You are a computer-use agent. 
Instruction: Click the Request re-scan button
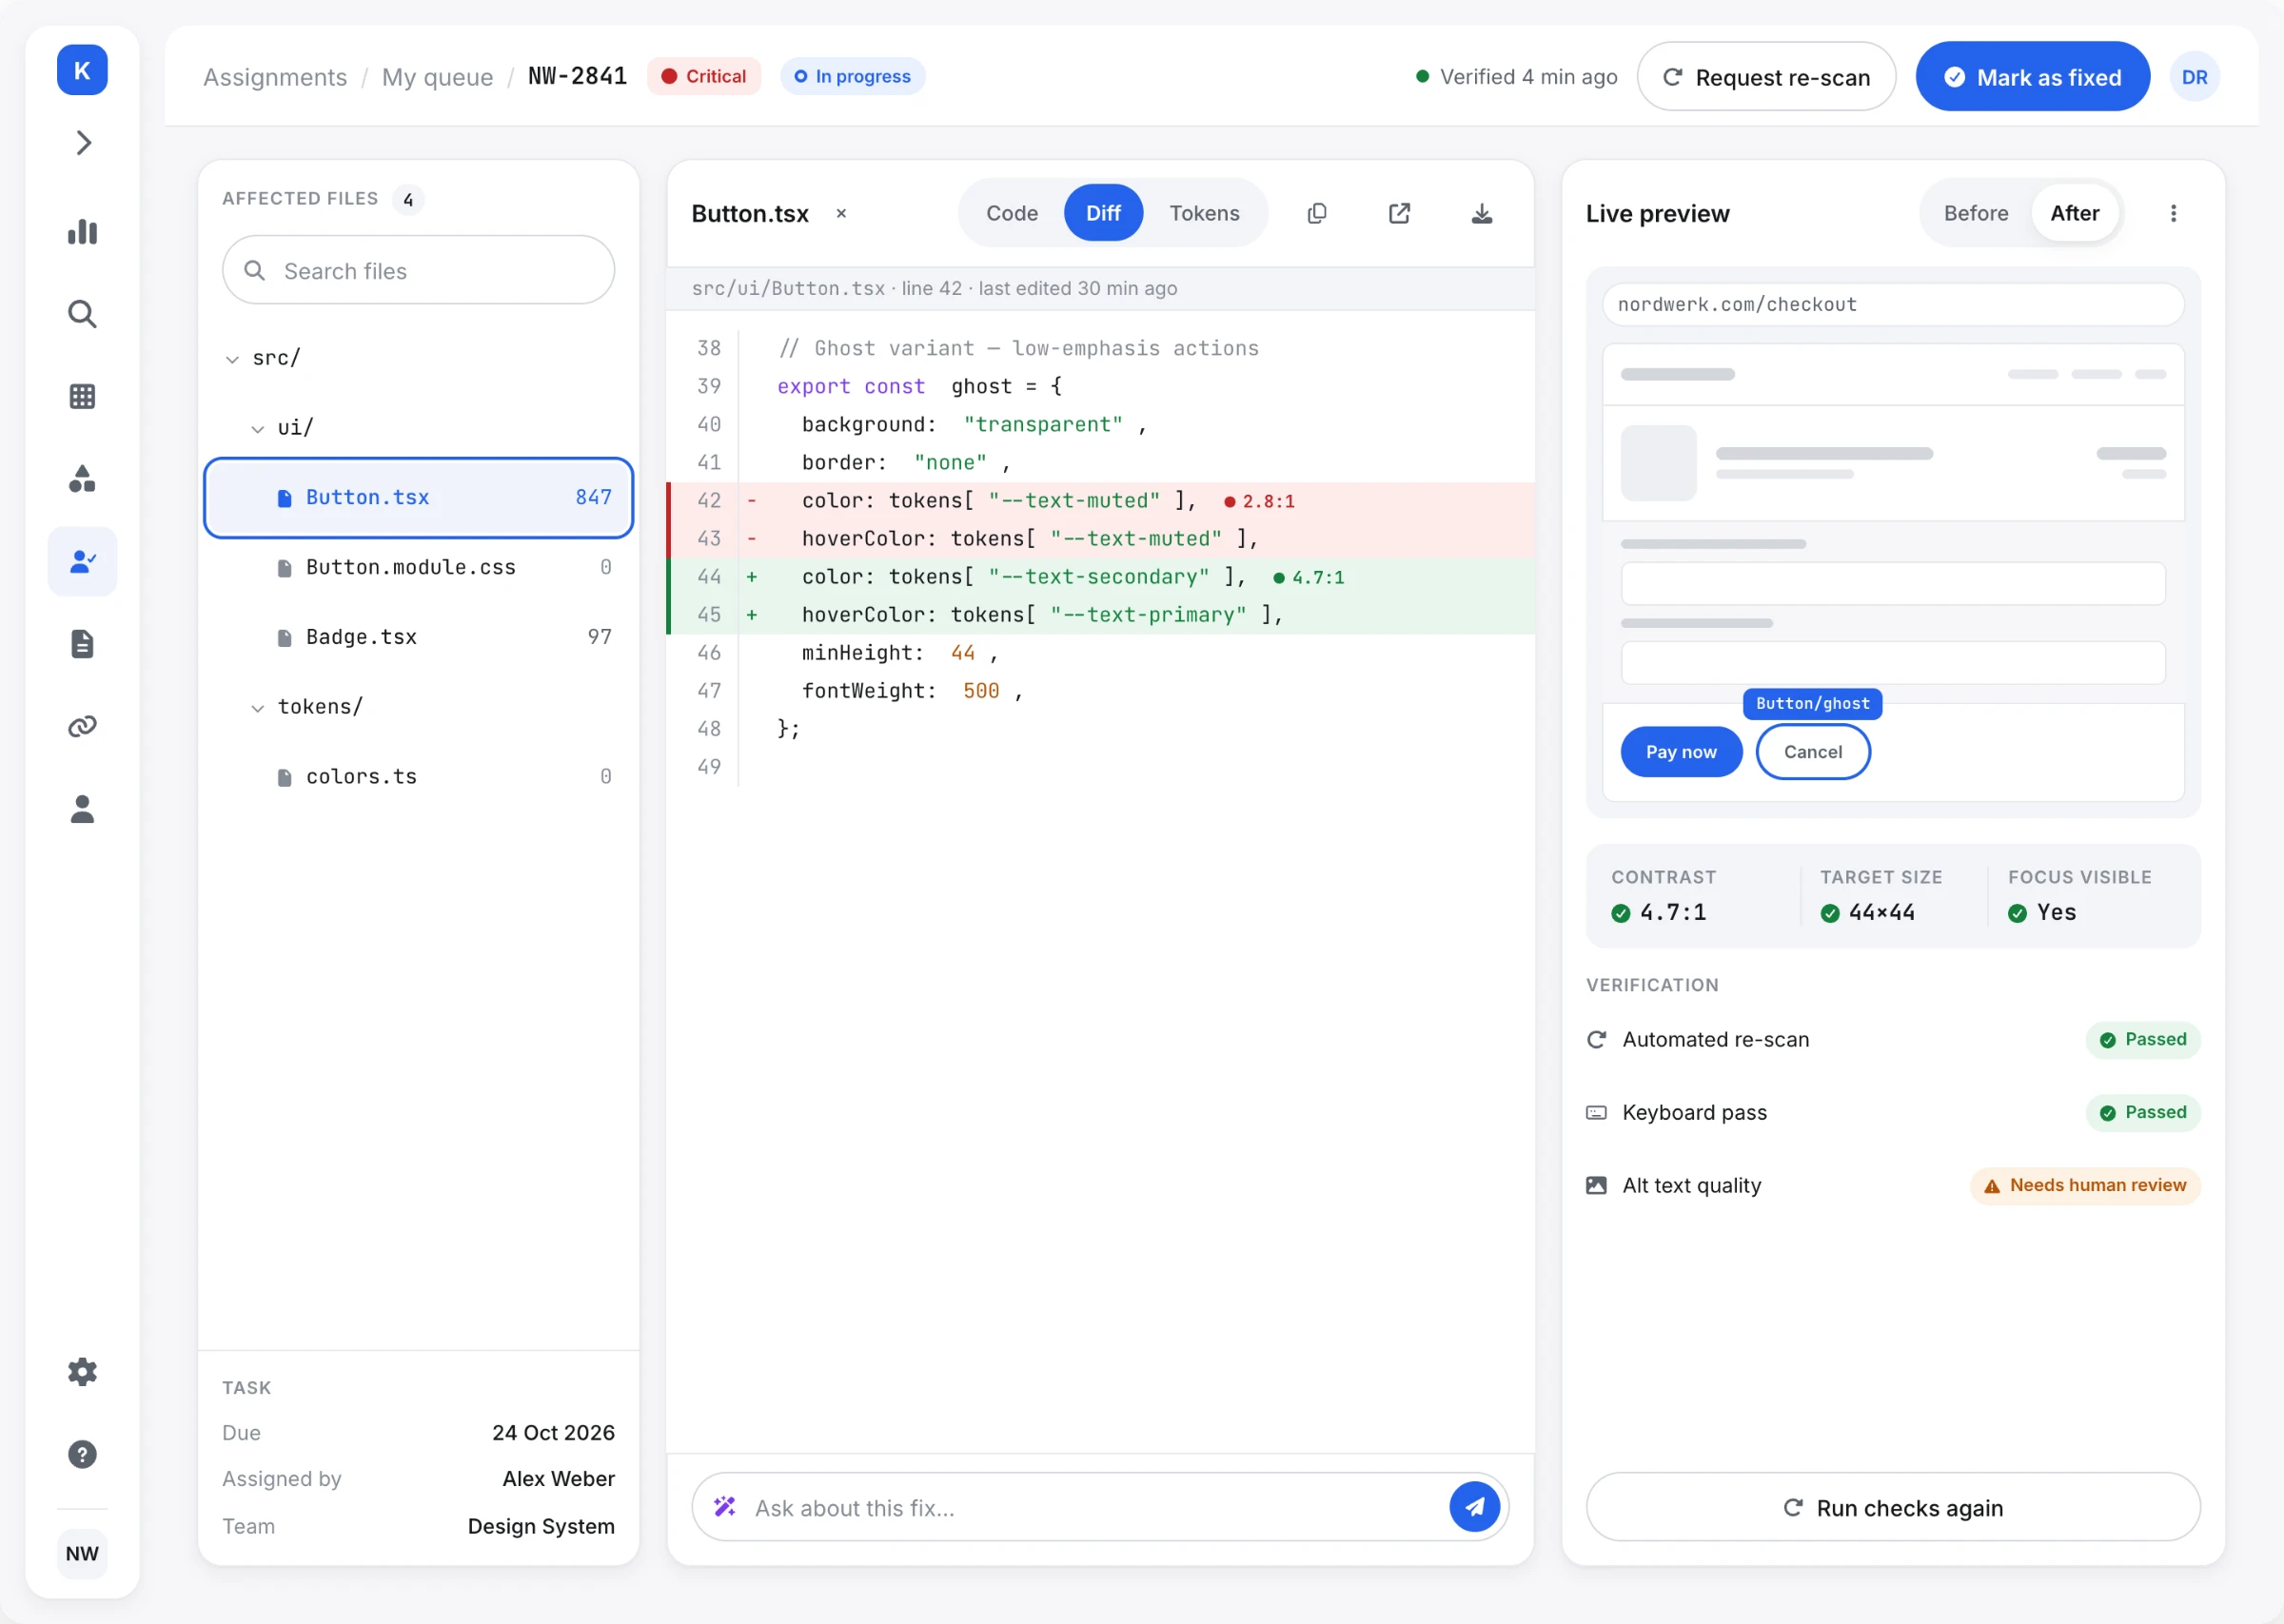point(1766,77)
